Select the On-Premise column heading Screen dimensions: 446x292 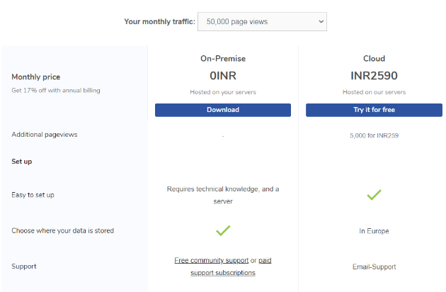click(223, 58)
